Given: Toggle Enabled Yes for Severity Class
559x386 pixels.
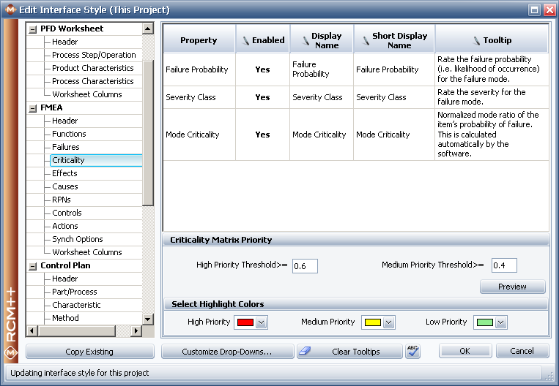Looking at the screenshot, I should click(x=262, y=97).
